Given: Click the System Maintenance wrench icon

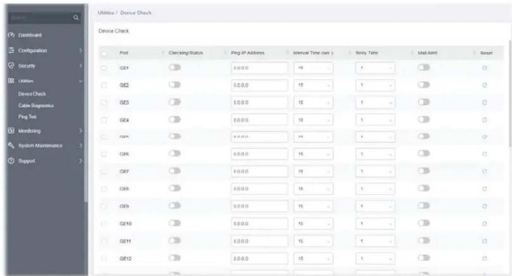Looking at the screenshot, I should (11, 145).
